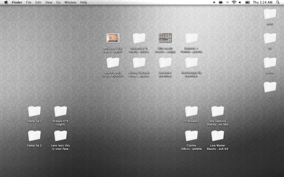Viewport: 284px width, 177px height.
Task: Click the lips-shaped menu bar status icon
Action: (220, 2)
